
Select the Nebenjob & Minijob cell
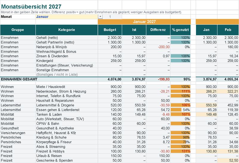(67, 47)
